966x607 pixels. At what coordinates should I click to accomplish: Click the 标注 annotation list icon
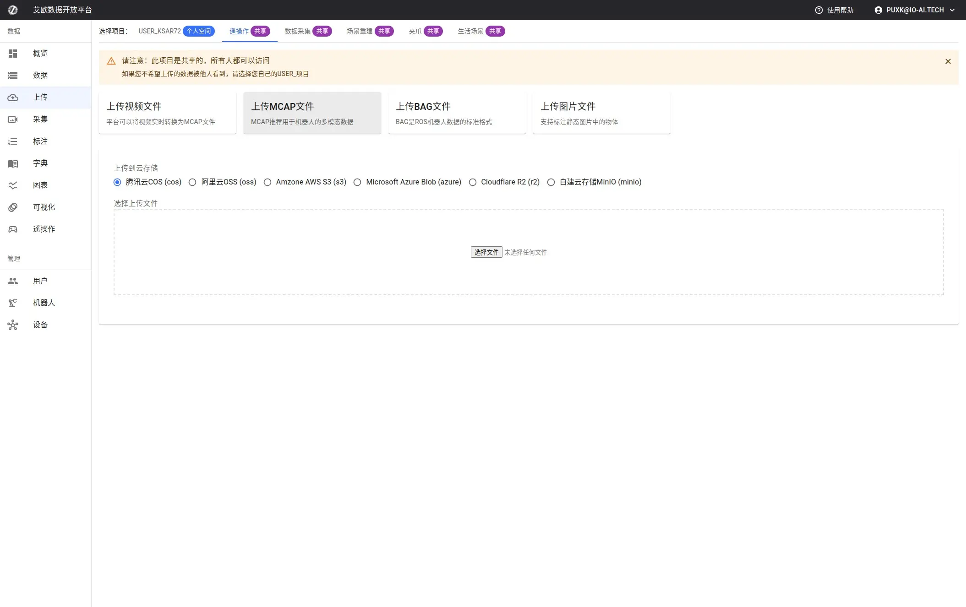coord(13,141)
